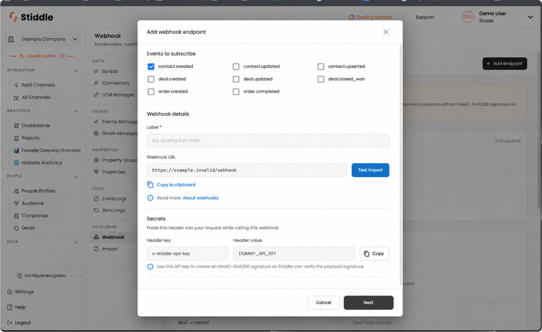Screen dimensions: 542x332
Task: Click the copy icon beside header value
Action: tap(367, 254)
